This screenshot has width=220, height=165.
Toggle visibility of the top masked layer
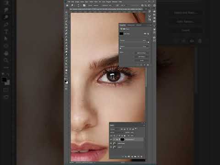111,139
